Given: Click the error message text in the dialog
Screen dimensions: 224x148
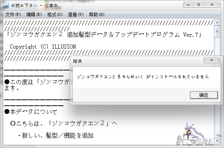Looking at the screenshot, I should pos(143,77).
